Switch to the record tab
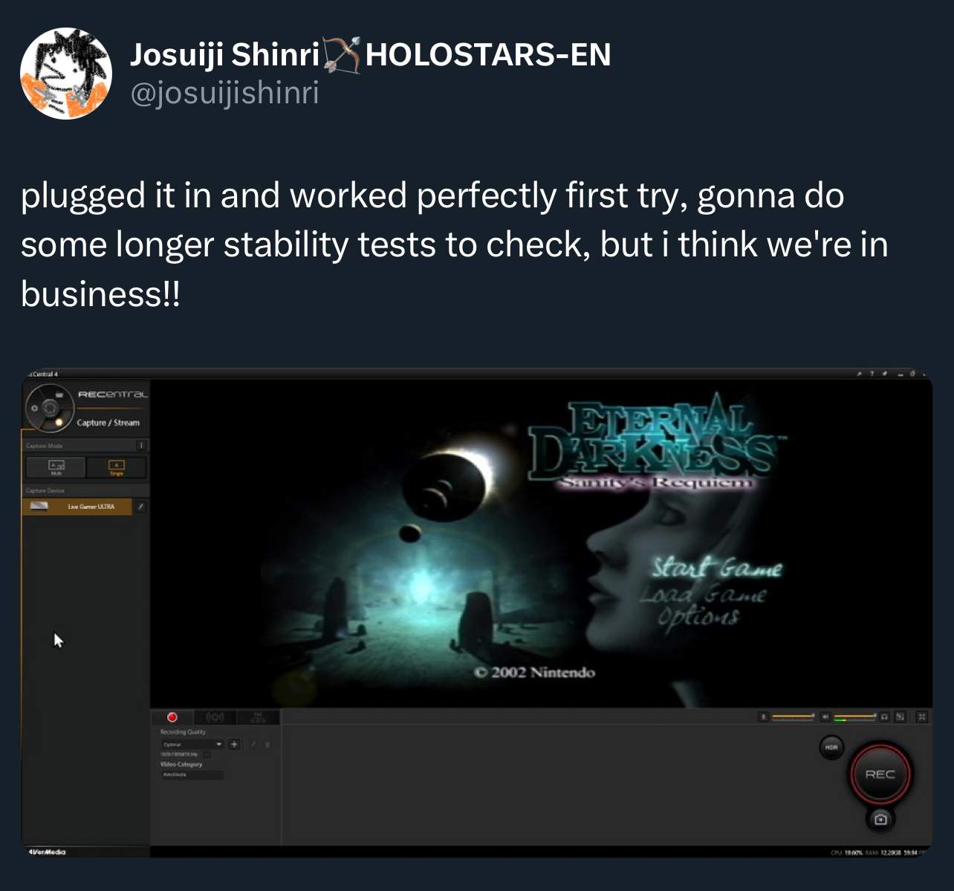 tap(172, 717)
